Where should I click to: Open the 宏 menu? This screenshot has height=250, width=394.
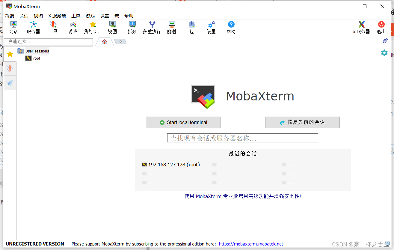coord(117,16)
